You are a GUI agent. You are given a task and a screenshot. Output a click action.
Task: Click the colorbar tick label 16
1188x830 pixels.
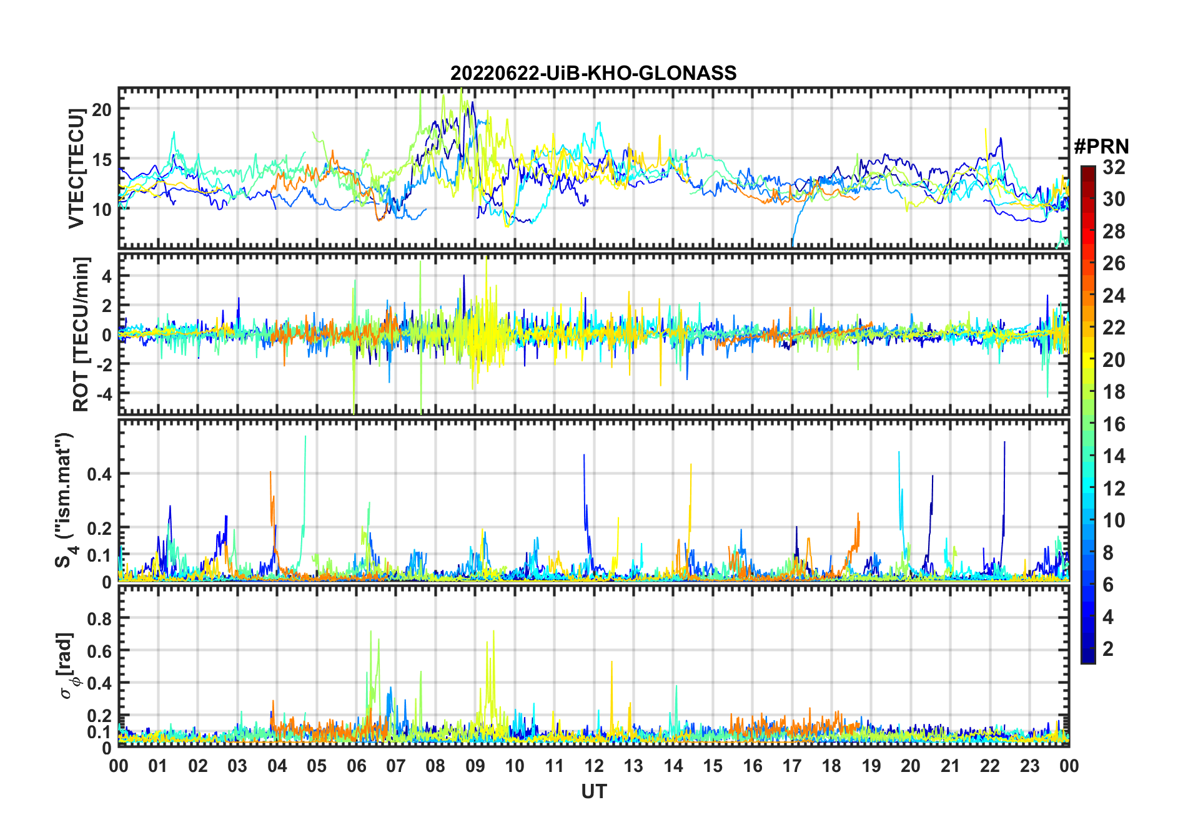pyautogui.click(x=1114, y=424)
